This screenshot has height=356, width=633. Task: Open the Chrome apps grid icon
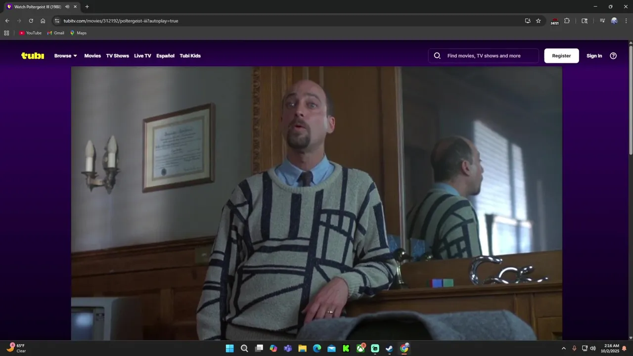tap(6, 33)
